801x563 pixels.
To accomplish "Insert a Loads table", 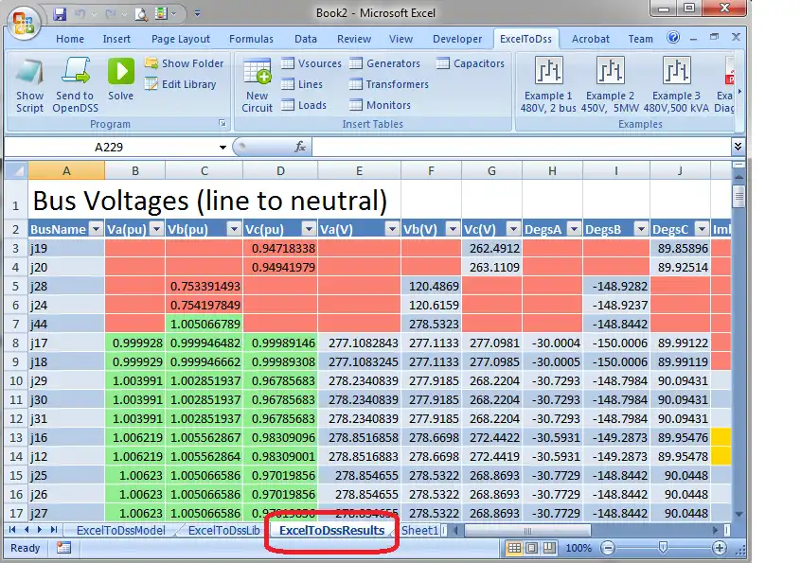I will point(304,105).
